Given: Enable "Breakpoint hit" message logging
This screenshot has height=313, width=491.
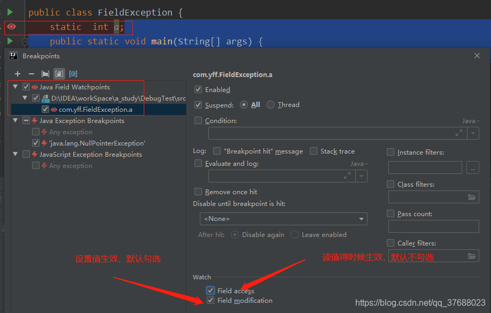Looking at the screenshot, I should pyautogui.click(x=217, y=151).
